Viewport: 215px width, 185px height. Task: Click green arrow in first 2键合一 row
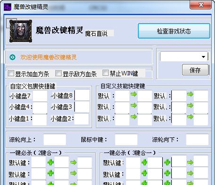tap(73, 162)
